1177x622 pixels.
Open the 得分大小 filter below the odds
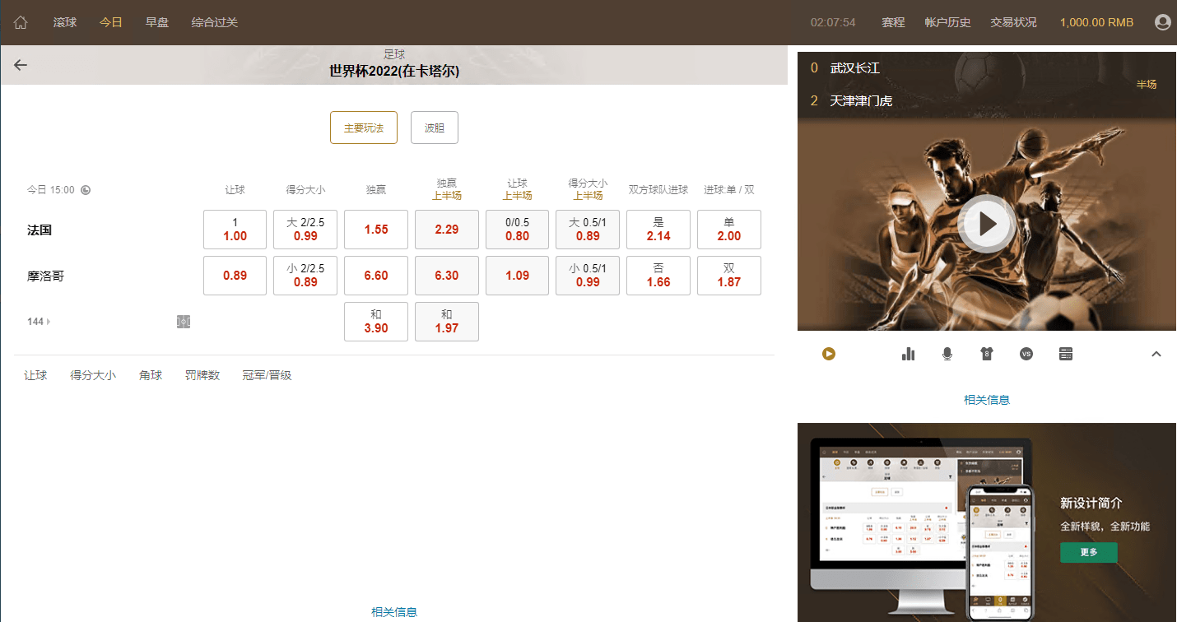coord(93,375)
